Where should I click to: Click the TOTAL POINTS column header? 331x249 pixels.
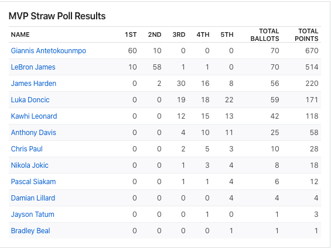click(306, 34)
